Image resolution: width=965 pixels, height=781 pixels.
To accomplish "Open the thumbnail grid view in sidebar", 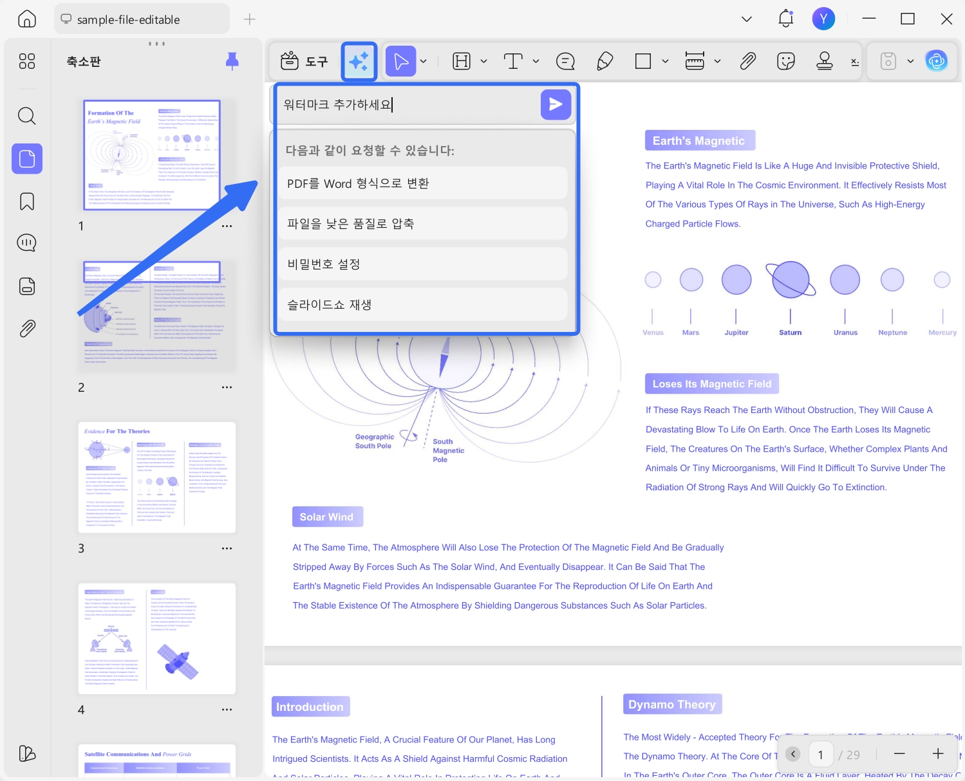I will [x=27, y=61].
